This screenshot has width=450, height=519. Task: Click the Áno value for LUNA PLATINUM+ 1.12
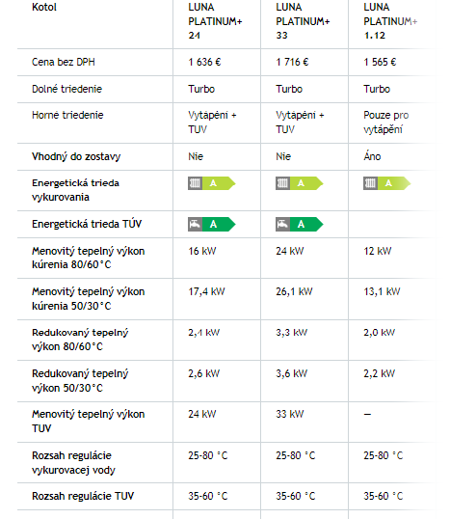tap(372, 156)
